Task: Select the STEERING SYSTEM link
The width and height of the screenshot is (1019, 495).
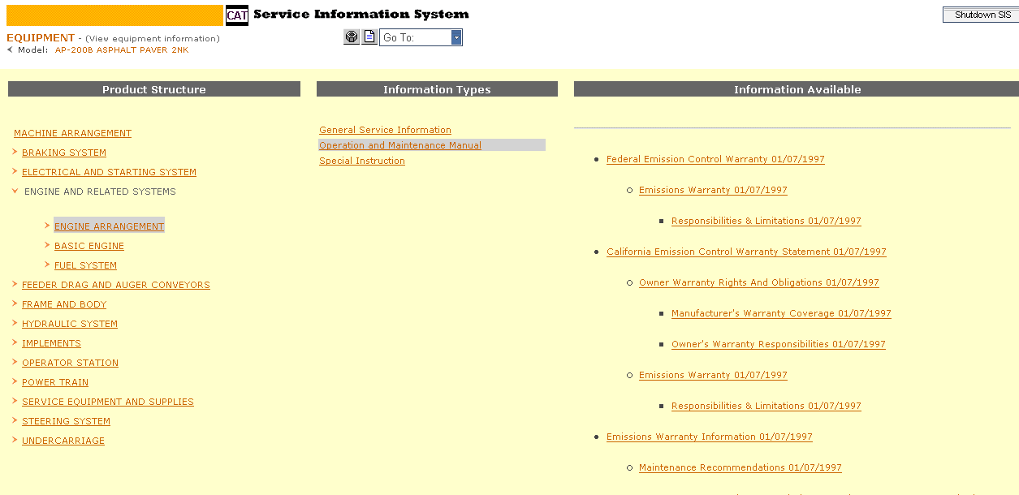Action: (x=66, y=421)
